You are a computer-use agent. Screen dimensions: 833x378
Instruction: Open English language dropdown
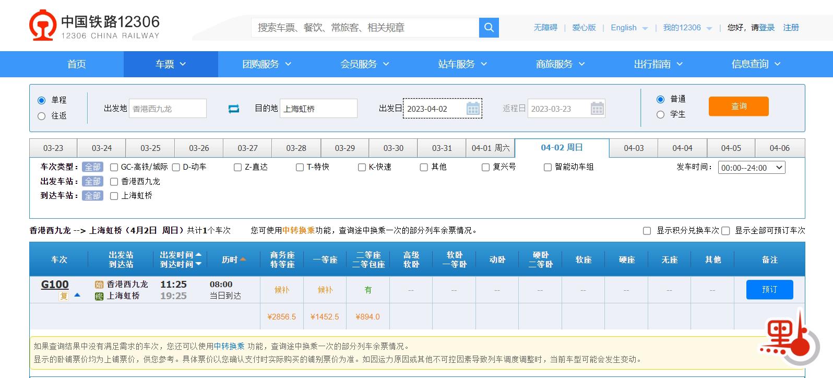(629, 28)
